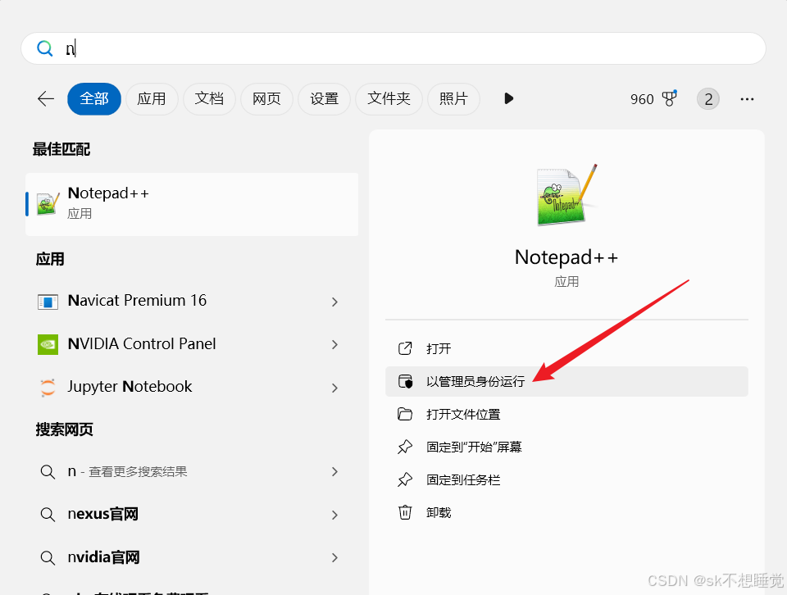Open the three-dot more options menu
The image size is (787, 595).
click(747, 99)
